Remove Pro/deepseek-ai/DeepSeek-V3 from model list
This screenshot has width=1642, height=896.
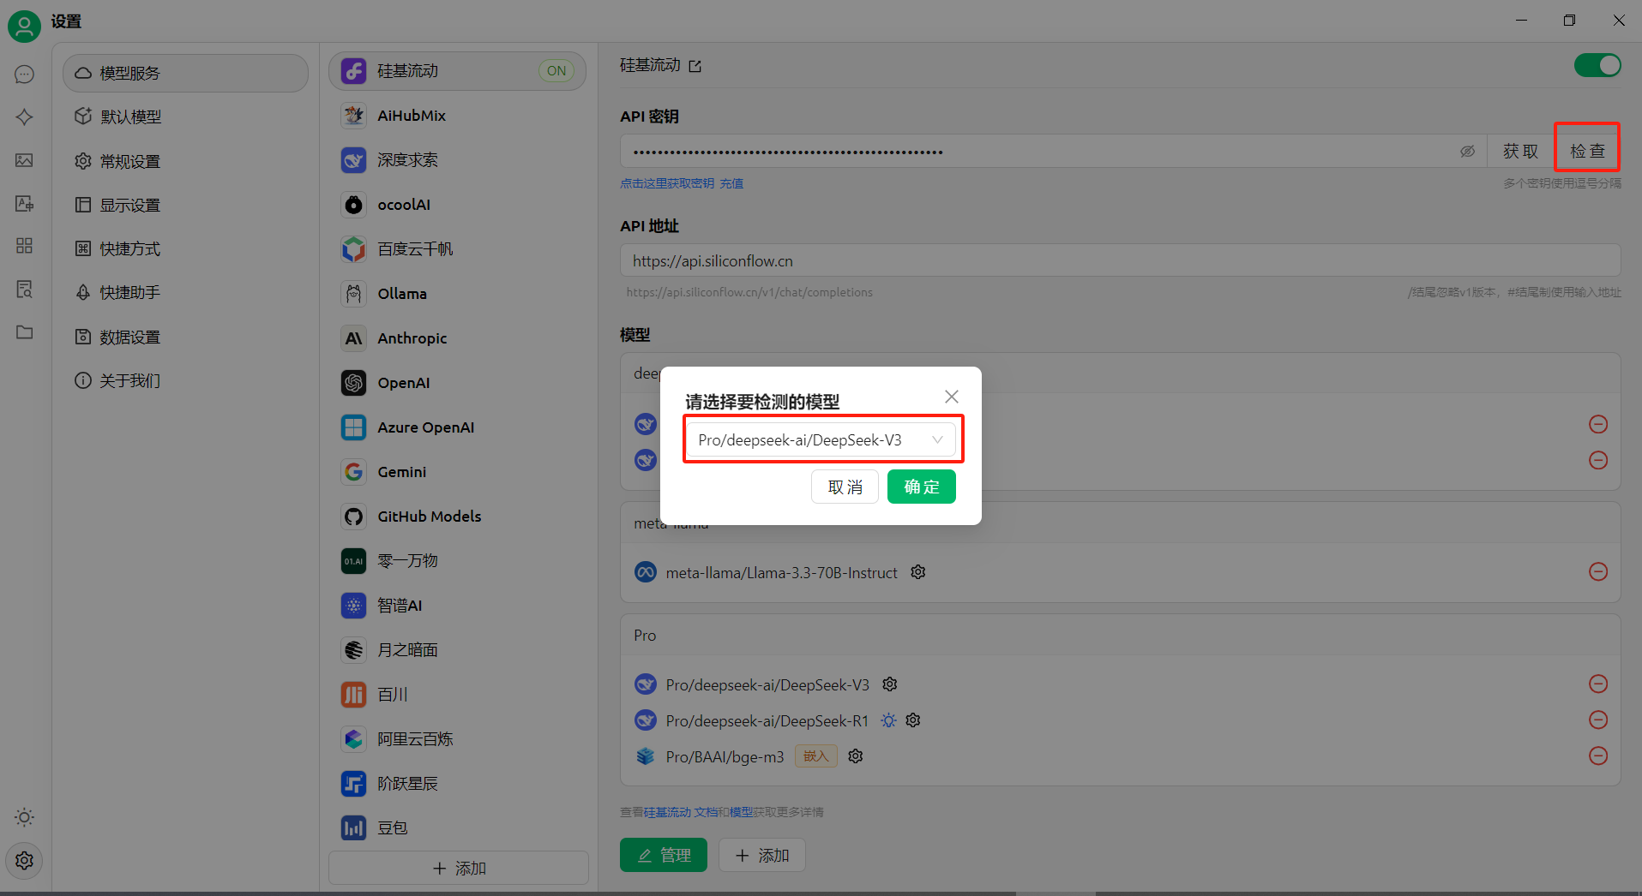[1598, 684]
